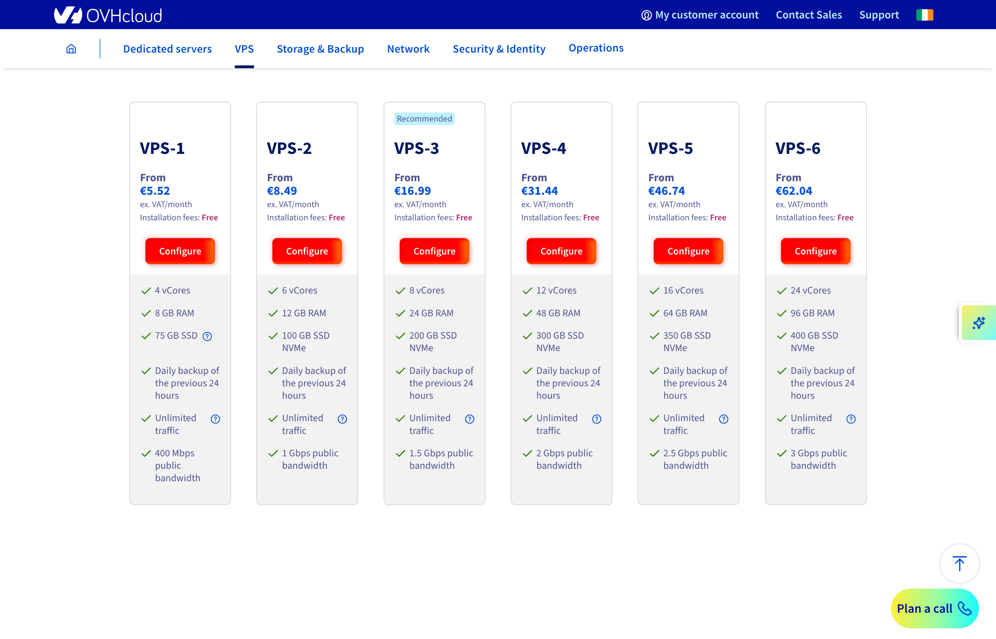Click 3 Gbps public bandwidth text
The width and height of the screenshot is (996, 639).
pyautogui.click(x=818, y=459)
